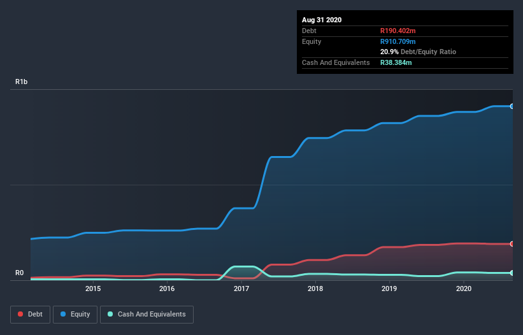The image size is (523, 335).
Task: Click the Aug 31 2020 tooltip date
Action: tap(322, 20)
